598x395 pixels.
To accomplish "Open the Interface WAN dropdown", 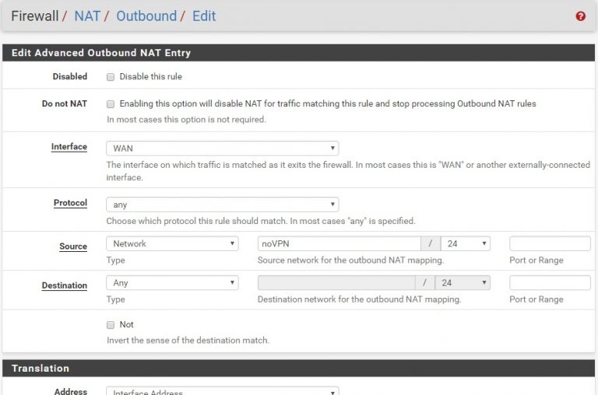I will pyautogui.click(x=222, y=148).
